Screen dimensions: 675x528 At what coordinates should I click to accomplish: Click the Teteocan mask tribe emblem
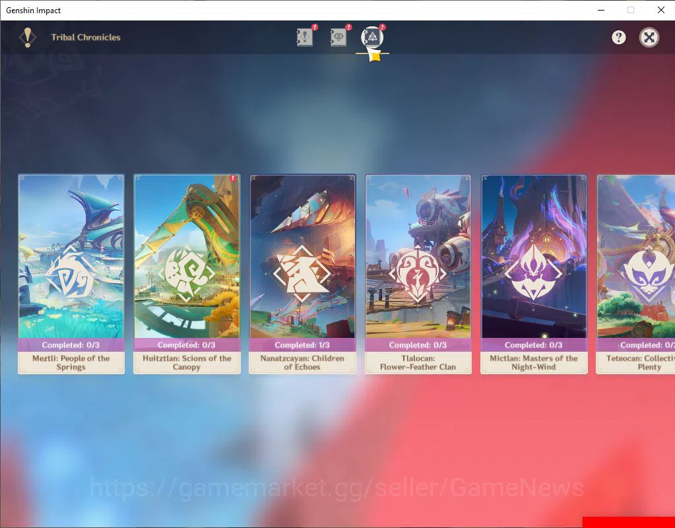click(x=649, y=273)
